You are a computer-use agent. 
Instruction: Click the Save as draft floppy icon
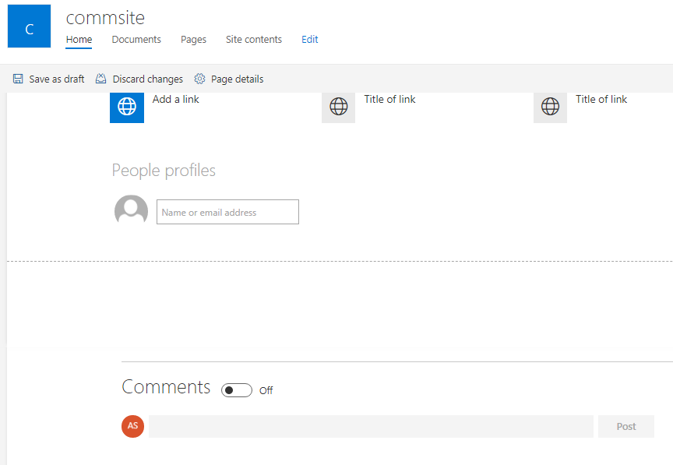tap(18, 79)
